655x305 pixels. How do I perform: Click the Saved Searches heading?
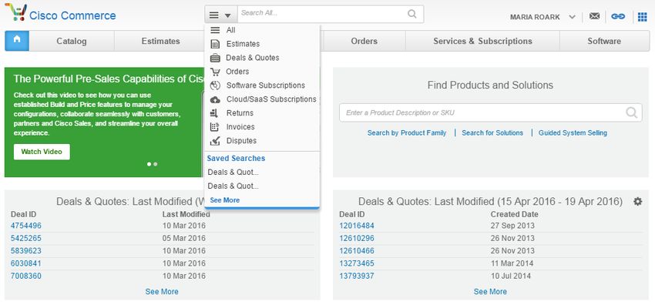pyautogui.click(x=236, y=159)
